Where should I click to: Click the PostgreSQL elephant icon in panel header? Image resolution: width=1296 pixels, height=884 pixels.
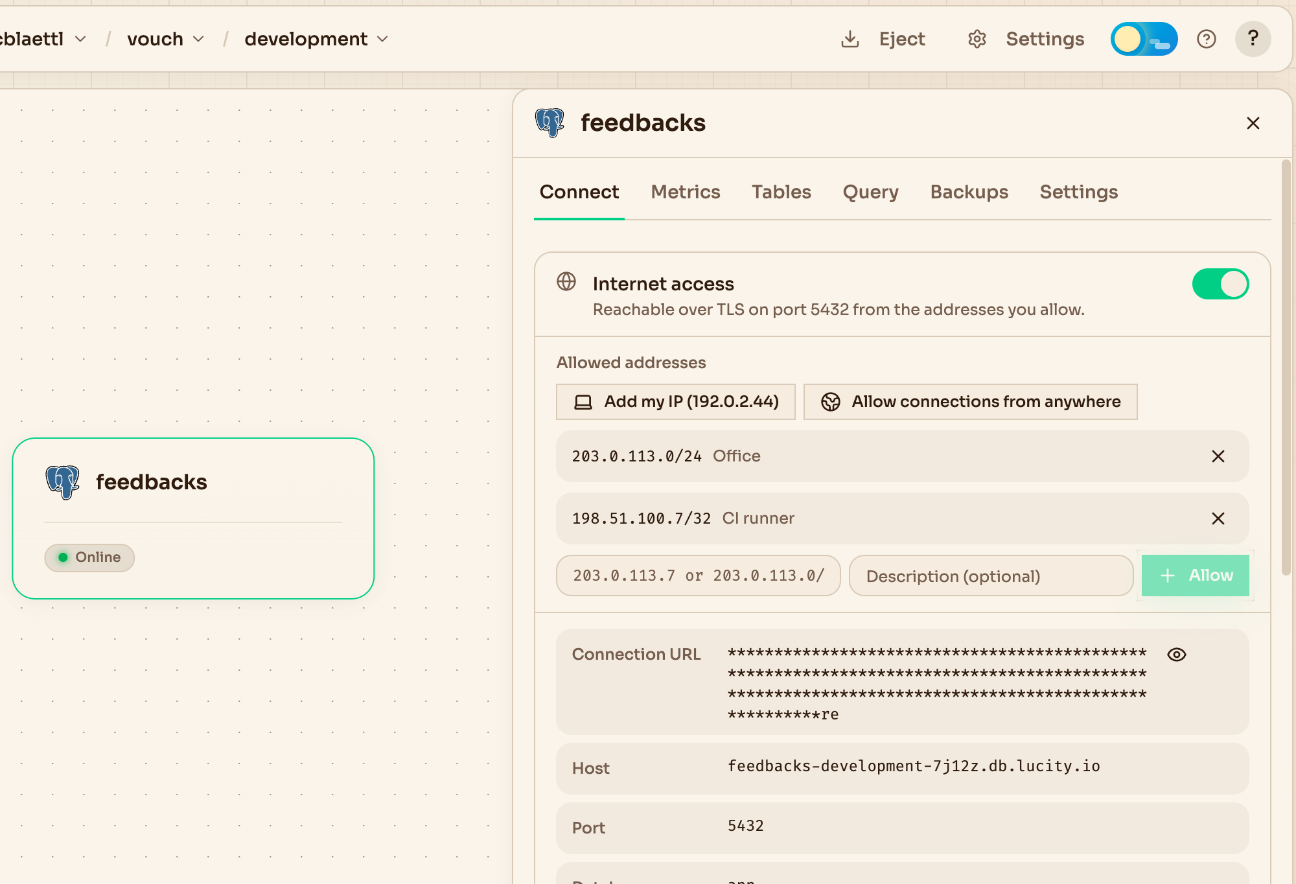550,122
